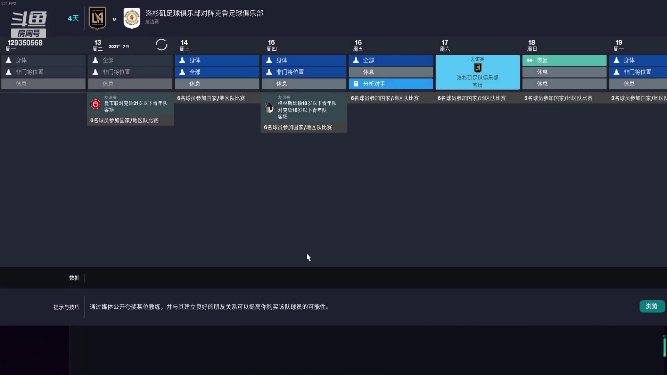Select Tuesday 13's 休息 slot
The width and height of the screenshot is (667, 375).
[x=130, y=84]
